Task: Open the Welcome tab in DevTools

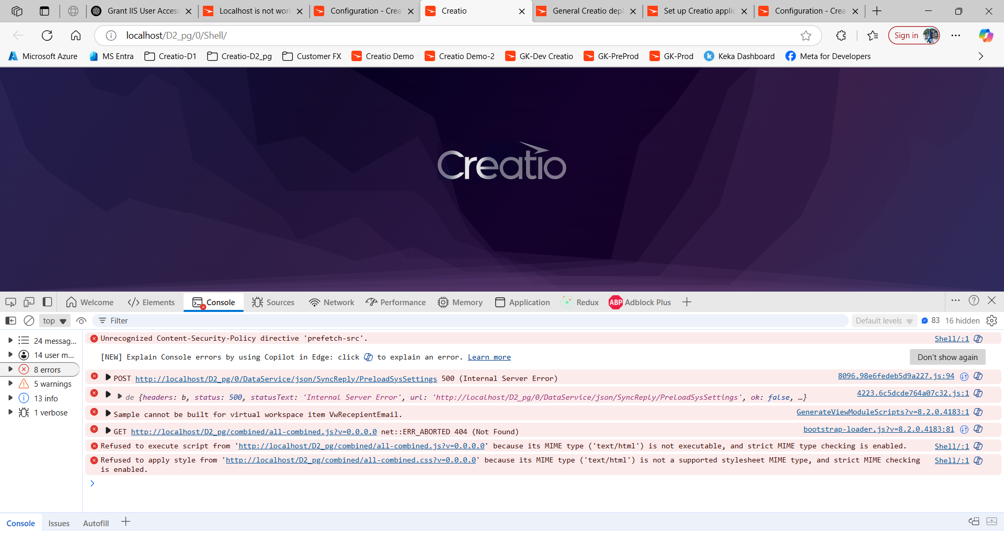Action: click(90, 303)
